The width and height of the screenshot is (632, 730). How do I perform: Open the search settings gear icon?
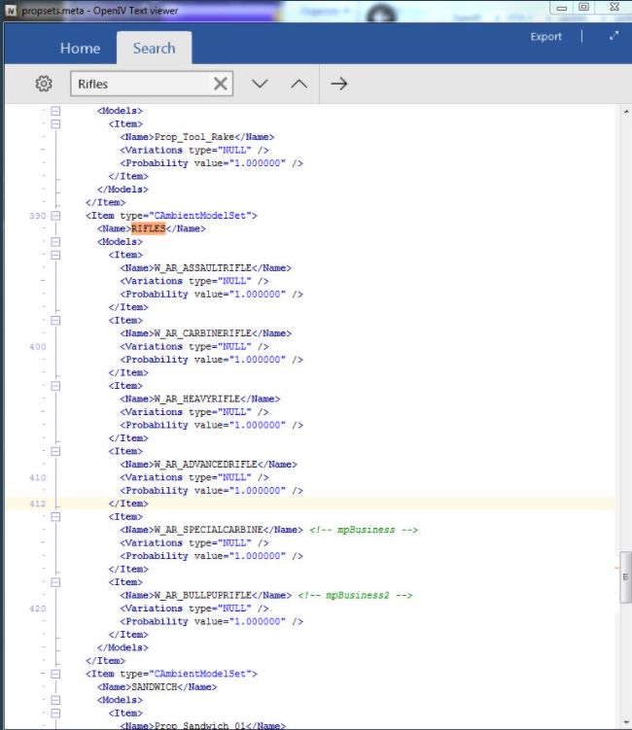(43, 84)
